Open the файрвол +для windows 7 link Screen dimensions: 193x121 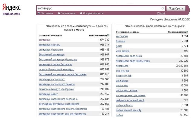coord(130,100)
